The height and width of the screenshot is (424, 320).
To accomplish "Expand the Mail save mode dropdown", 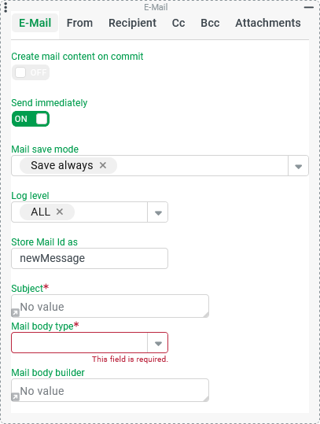I will coord(298,166).
